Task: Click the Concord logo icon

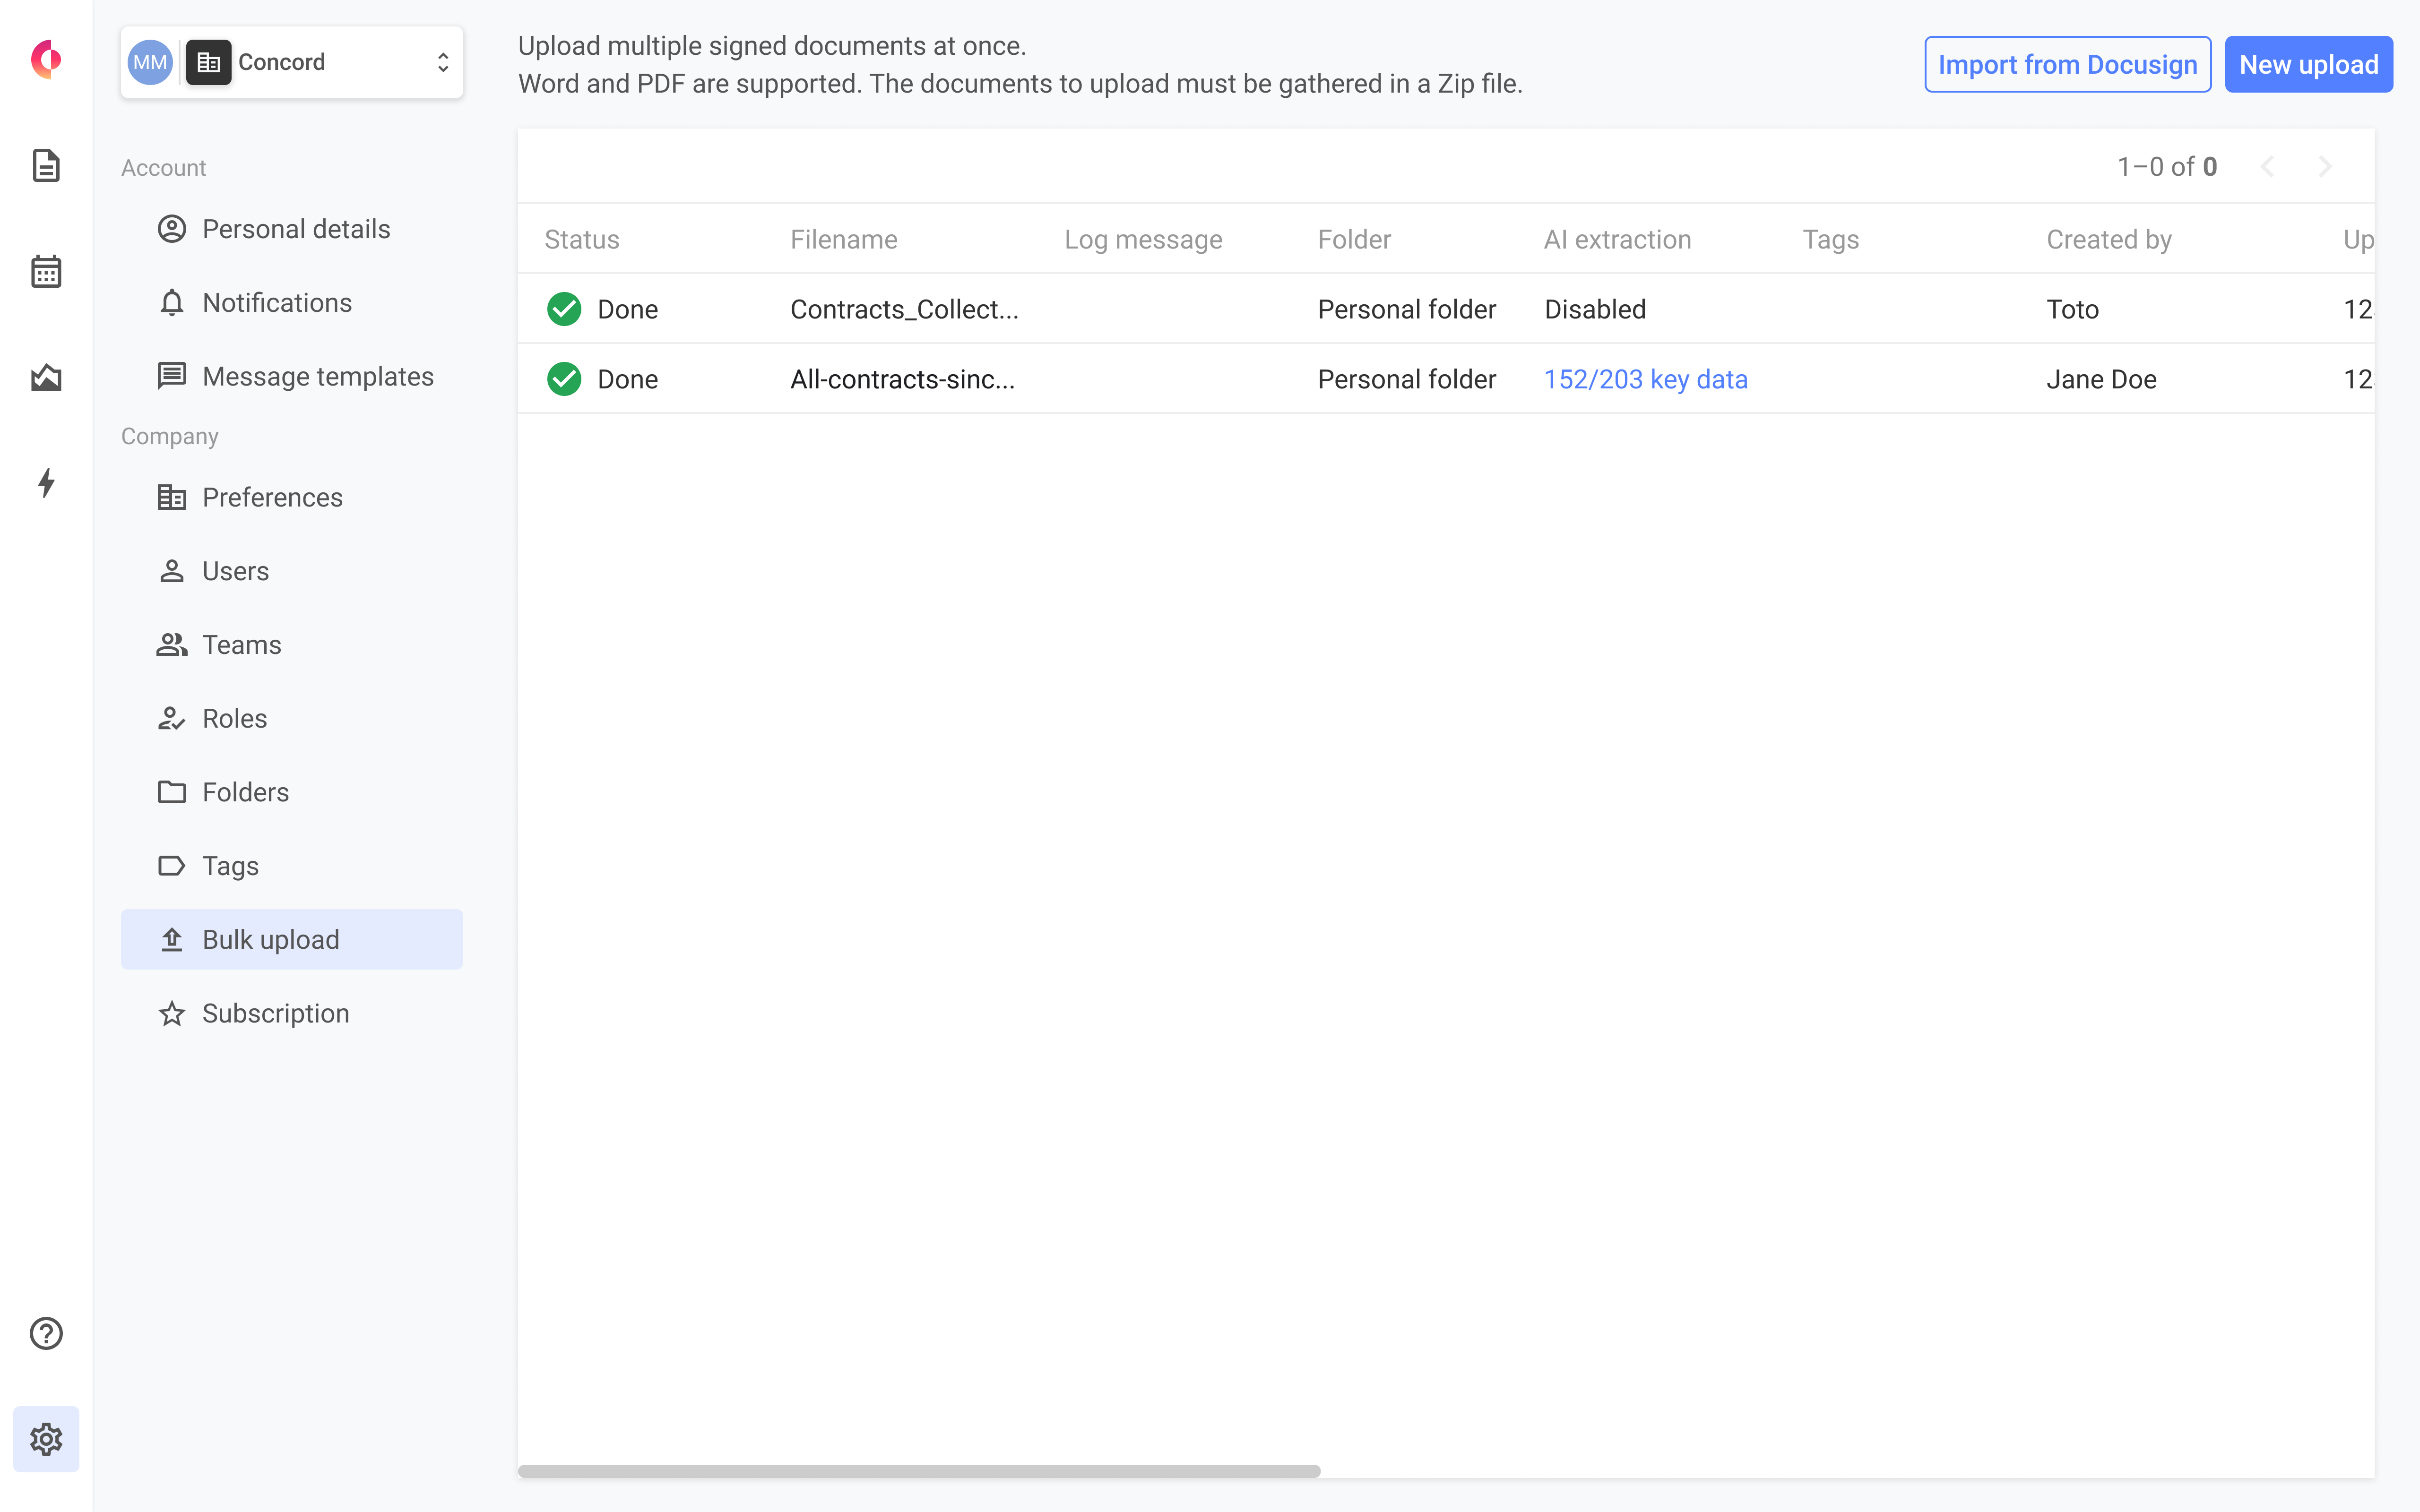Action: pyautogui.click(x=46, y=59)
